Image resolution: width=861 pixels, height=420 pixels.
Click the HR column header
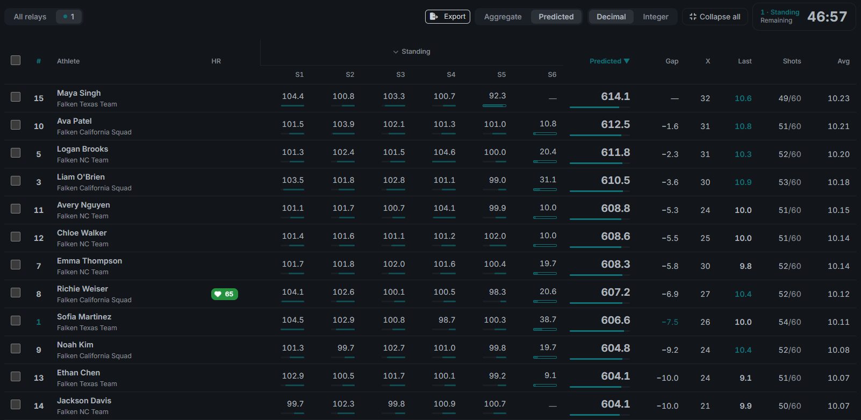[216, 61]
